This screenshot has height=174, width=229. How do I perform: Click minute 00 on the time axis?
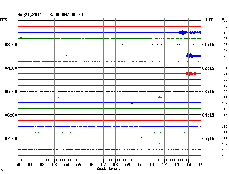point(18,165)
